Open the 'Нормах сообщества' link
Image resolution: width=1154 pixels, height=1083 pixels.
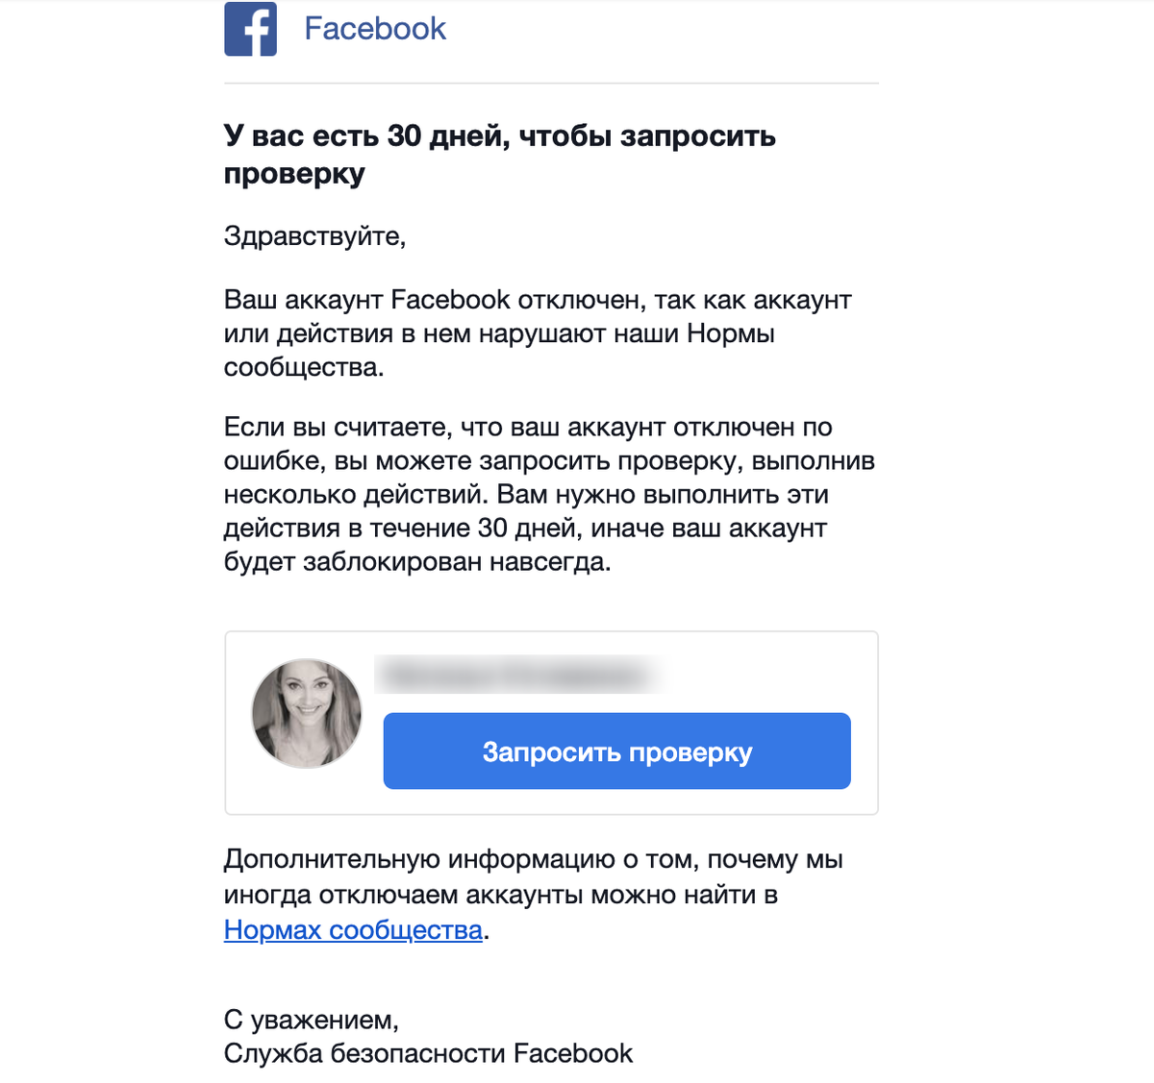click(353, 929)
